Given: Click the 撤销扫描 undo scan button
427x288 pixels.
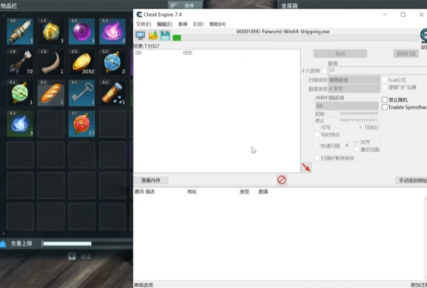Looking at the screenshot, I should coord(406,54).
